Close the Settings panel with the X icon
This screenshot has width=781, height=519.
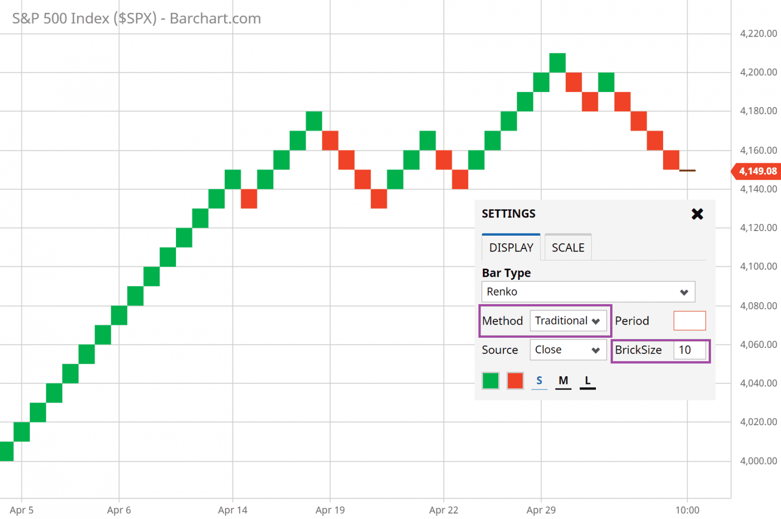[x=697, y=214]
